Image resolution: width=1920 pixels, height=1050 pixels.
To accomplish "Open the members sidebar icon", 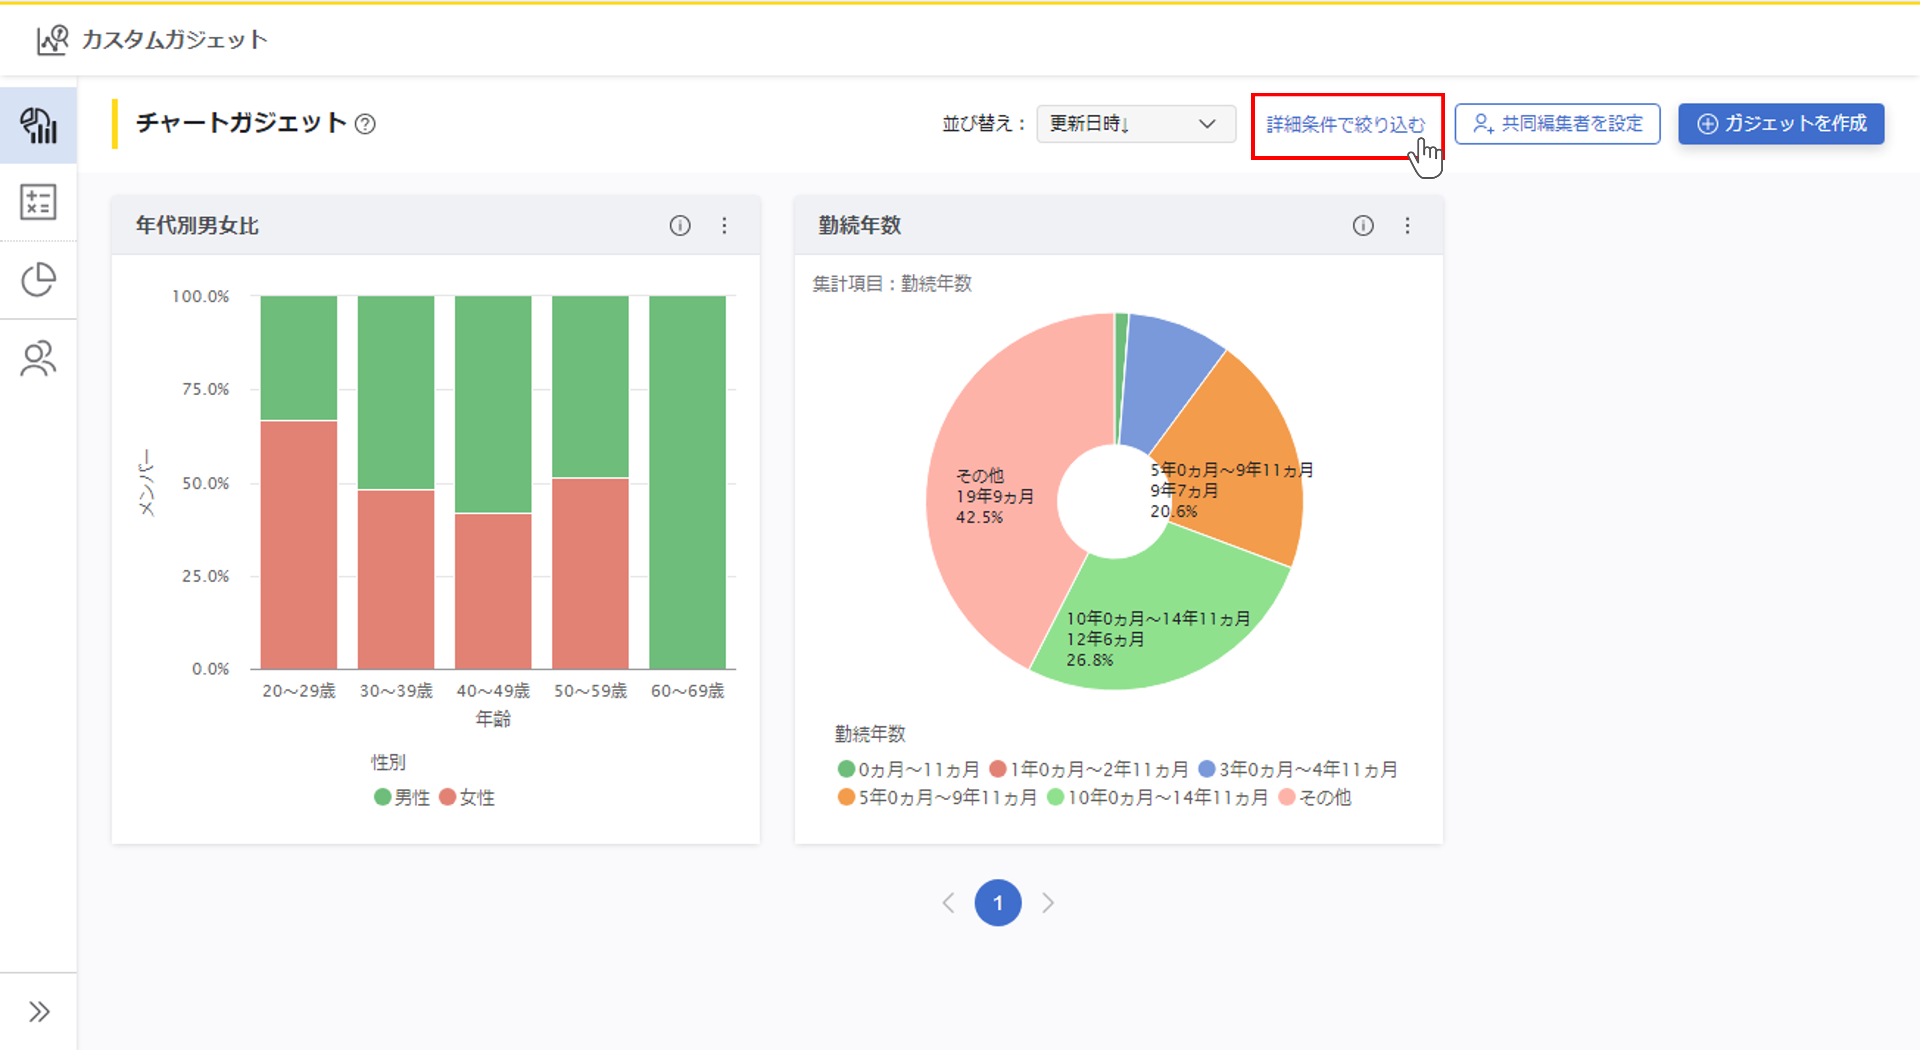I will coord(38,359).
